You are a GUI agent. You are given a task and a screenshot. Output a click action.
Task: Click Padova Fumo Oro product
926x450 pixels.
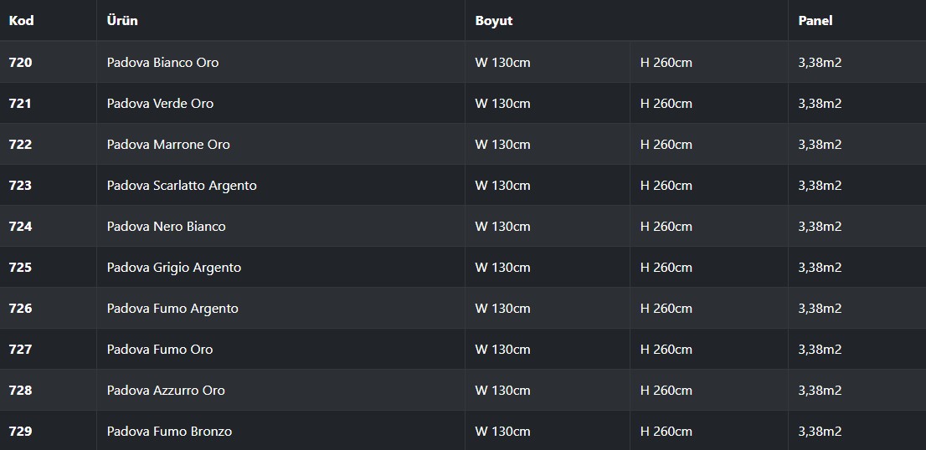coord(159,349)
